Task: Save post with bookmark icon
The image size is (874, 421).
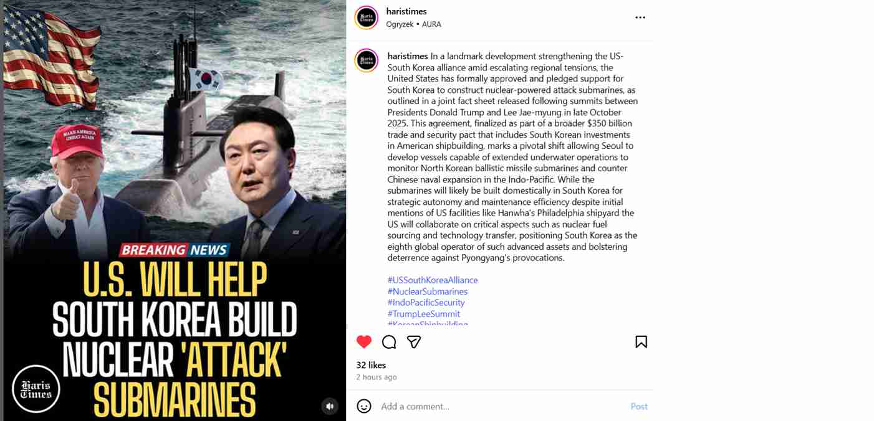Action: 641,342
